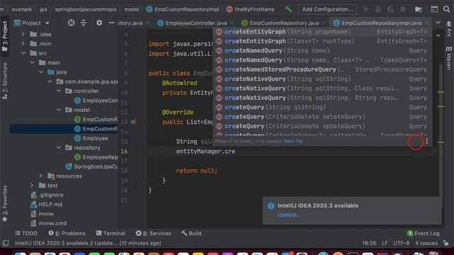The height and width of the screenshot is (255, 454).
Task: Choose createNamedStoredProcedureQuery suggestion
Action: tap(322, 69)
